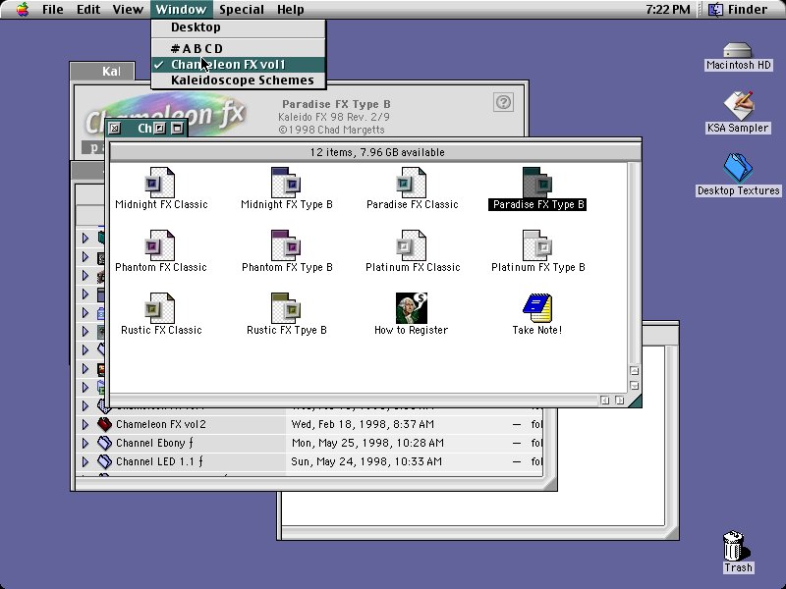The image size is (786, 589).
Task: Click the collapse box of Chameleon FX window
Action: tap(177, 128)
